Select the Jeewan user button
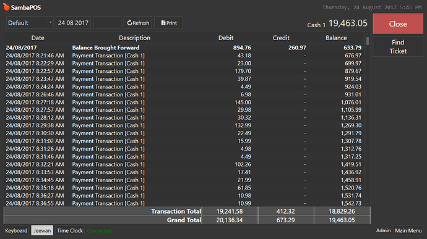 (x=42, y=230)
